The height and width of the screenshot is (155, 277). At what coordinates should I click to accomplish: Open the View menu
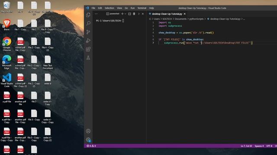click(119, 8)
